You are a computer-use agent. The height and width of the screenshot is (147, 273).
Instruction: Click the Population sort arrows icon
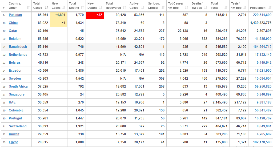pyautogui.click(x=270, y=8)
